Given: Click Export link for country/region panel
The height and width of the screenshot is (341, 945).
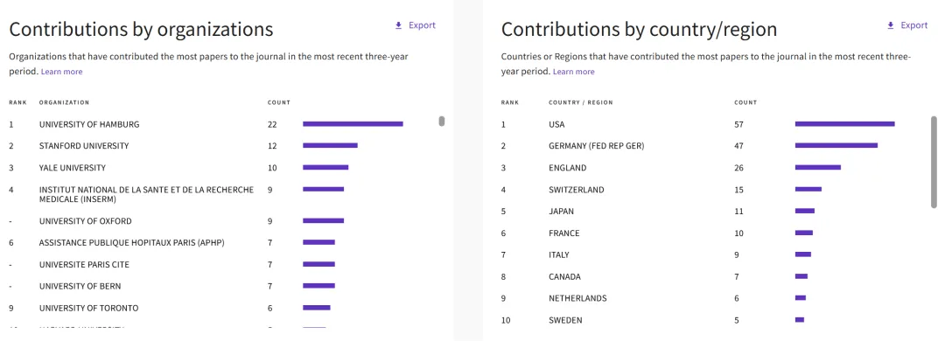Looking at the screenshot, I should coord(914,25).
